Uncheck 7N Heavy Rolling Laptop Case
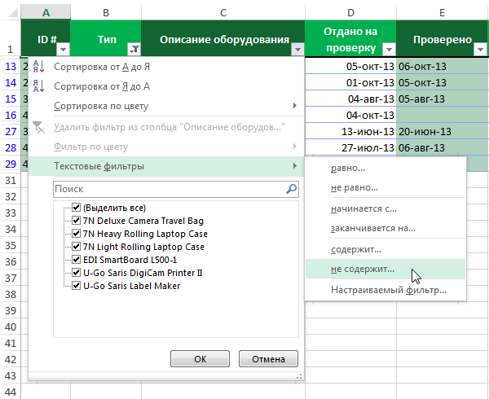The width and height of the screenshot is (489, 399). click(x=76, y=234)
